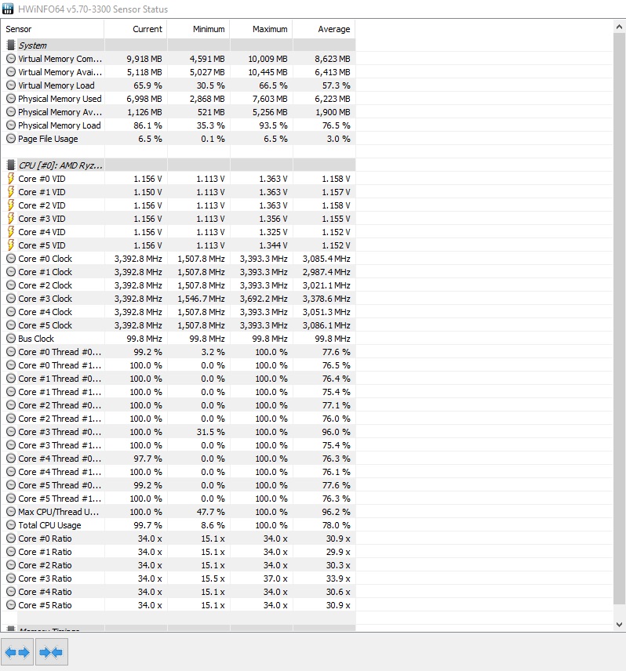The image size is (626, 671).
Task: Click the HWiNFO64 title bar app icon
Action: (x=8, y=9)
